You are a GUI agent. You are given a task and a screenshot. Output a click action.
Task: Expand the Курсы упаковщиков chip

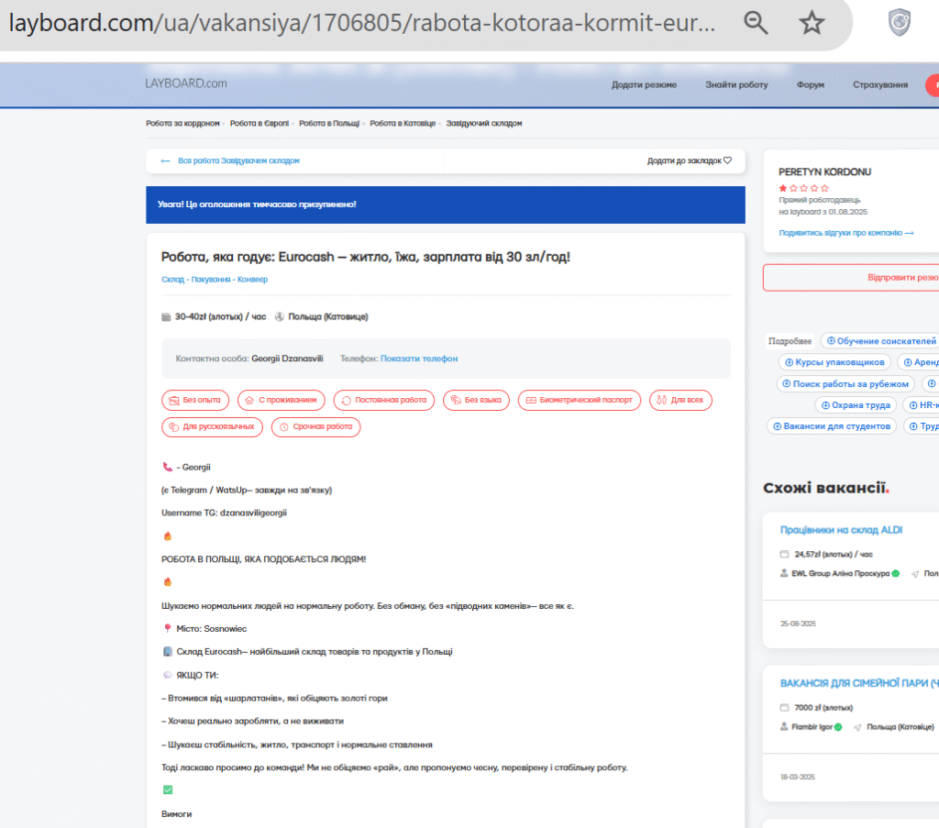[833, 362]
